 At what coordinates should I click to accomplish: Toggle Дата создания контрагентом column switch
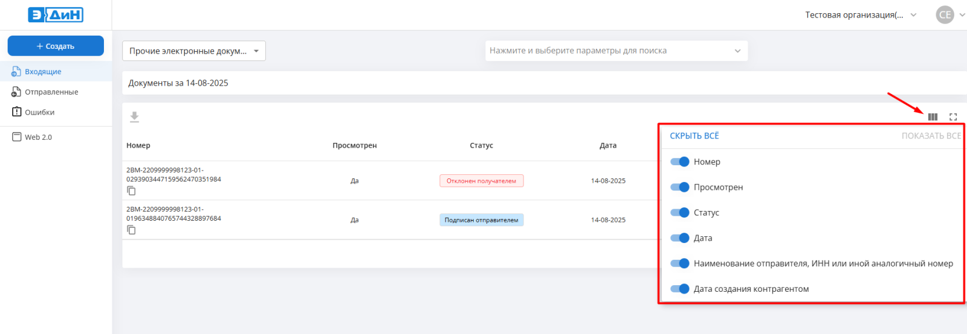[x=680, y=289]
